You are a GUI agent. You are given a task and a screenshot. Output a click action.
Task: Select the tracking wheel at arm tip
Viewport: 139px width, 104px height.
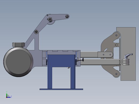(67, 17)
